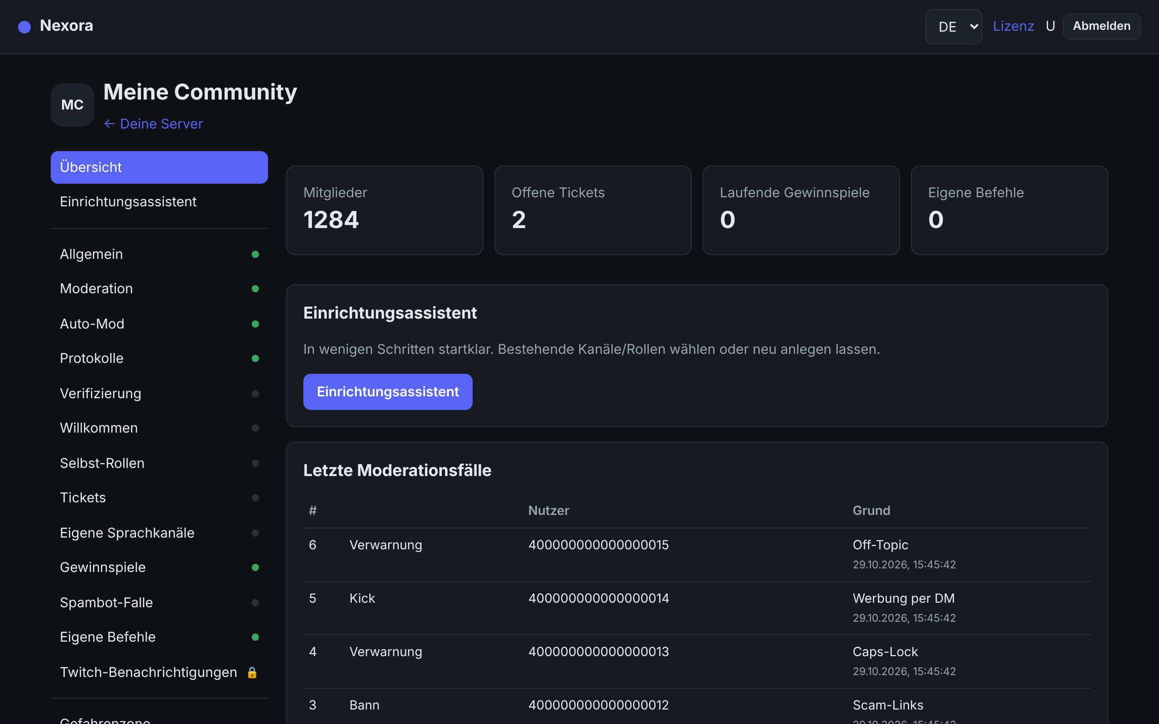The image size is (1159, 724).
Task: Open Einrichtungsassistent in the sidebar
Action: coord(159,202)
